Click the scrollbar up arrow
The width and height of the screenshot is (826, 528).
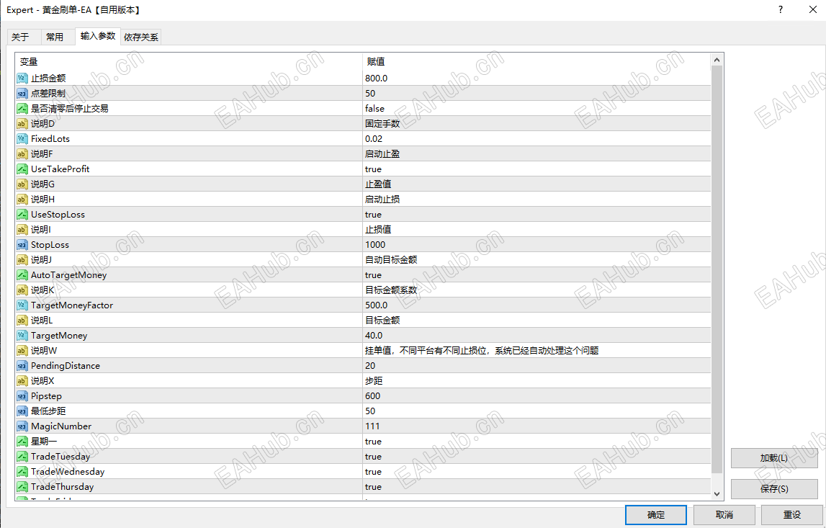[717, 60]
